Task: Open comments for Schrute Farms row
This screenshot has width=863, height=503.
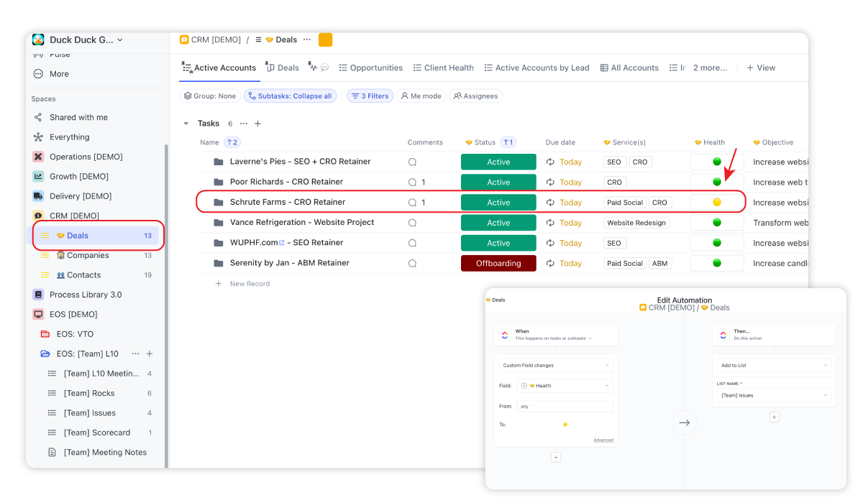Action: pyautogui.click(x=416, y=203)
